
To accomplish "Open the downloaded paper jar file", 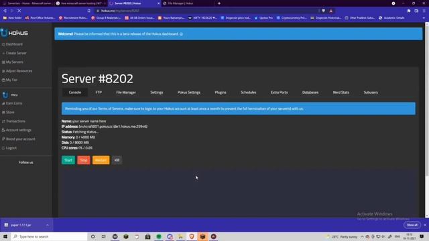I will pyautogui.click(x=21, y=225).
